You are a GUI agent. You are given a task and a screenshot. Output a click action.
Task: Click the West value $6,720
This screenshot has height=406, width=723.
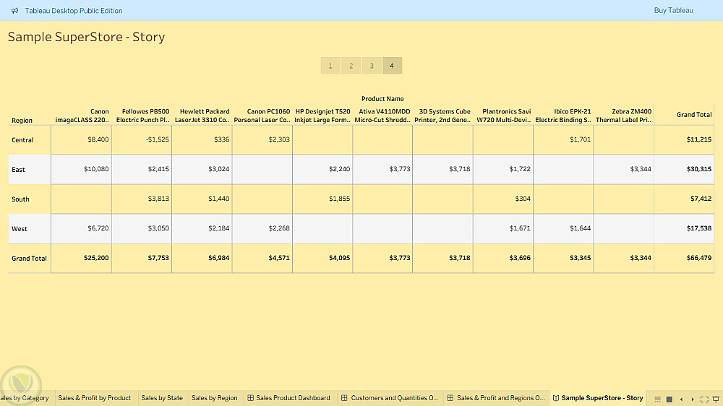98,228
